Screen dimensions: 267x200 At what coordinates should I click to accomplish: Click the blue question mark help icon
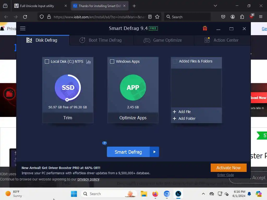coord(104,143)
